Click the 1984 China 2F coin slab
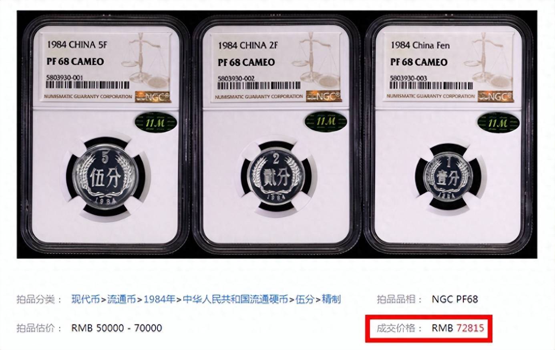Screen dimensions: 555x350 tap(277, 134)
